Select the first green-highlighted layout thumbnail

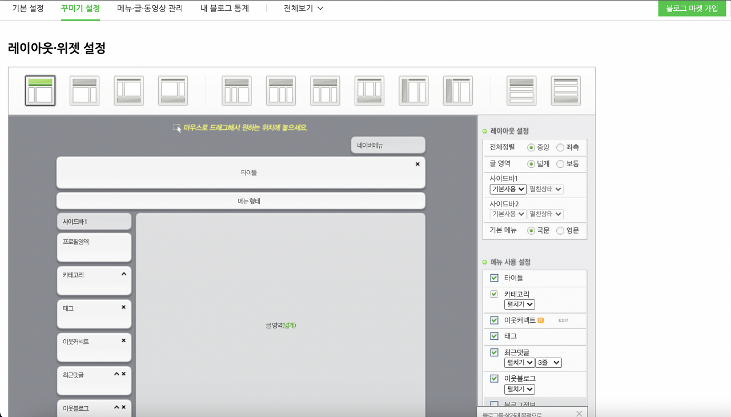40,90
